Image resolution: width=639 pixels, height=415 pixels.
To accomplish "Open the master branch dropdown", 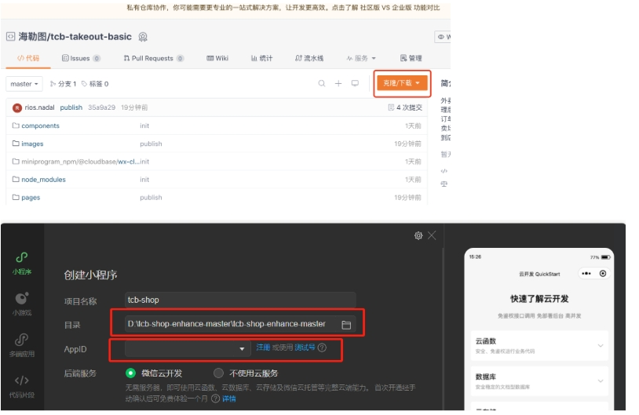I will (24, 84).
